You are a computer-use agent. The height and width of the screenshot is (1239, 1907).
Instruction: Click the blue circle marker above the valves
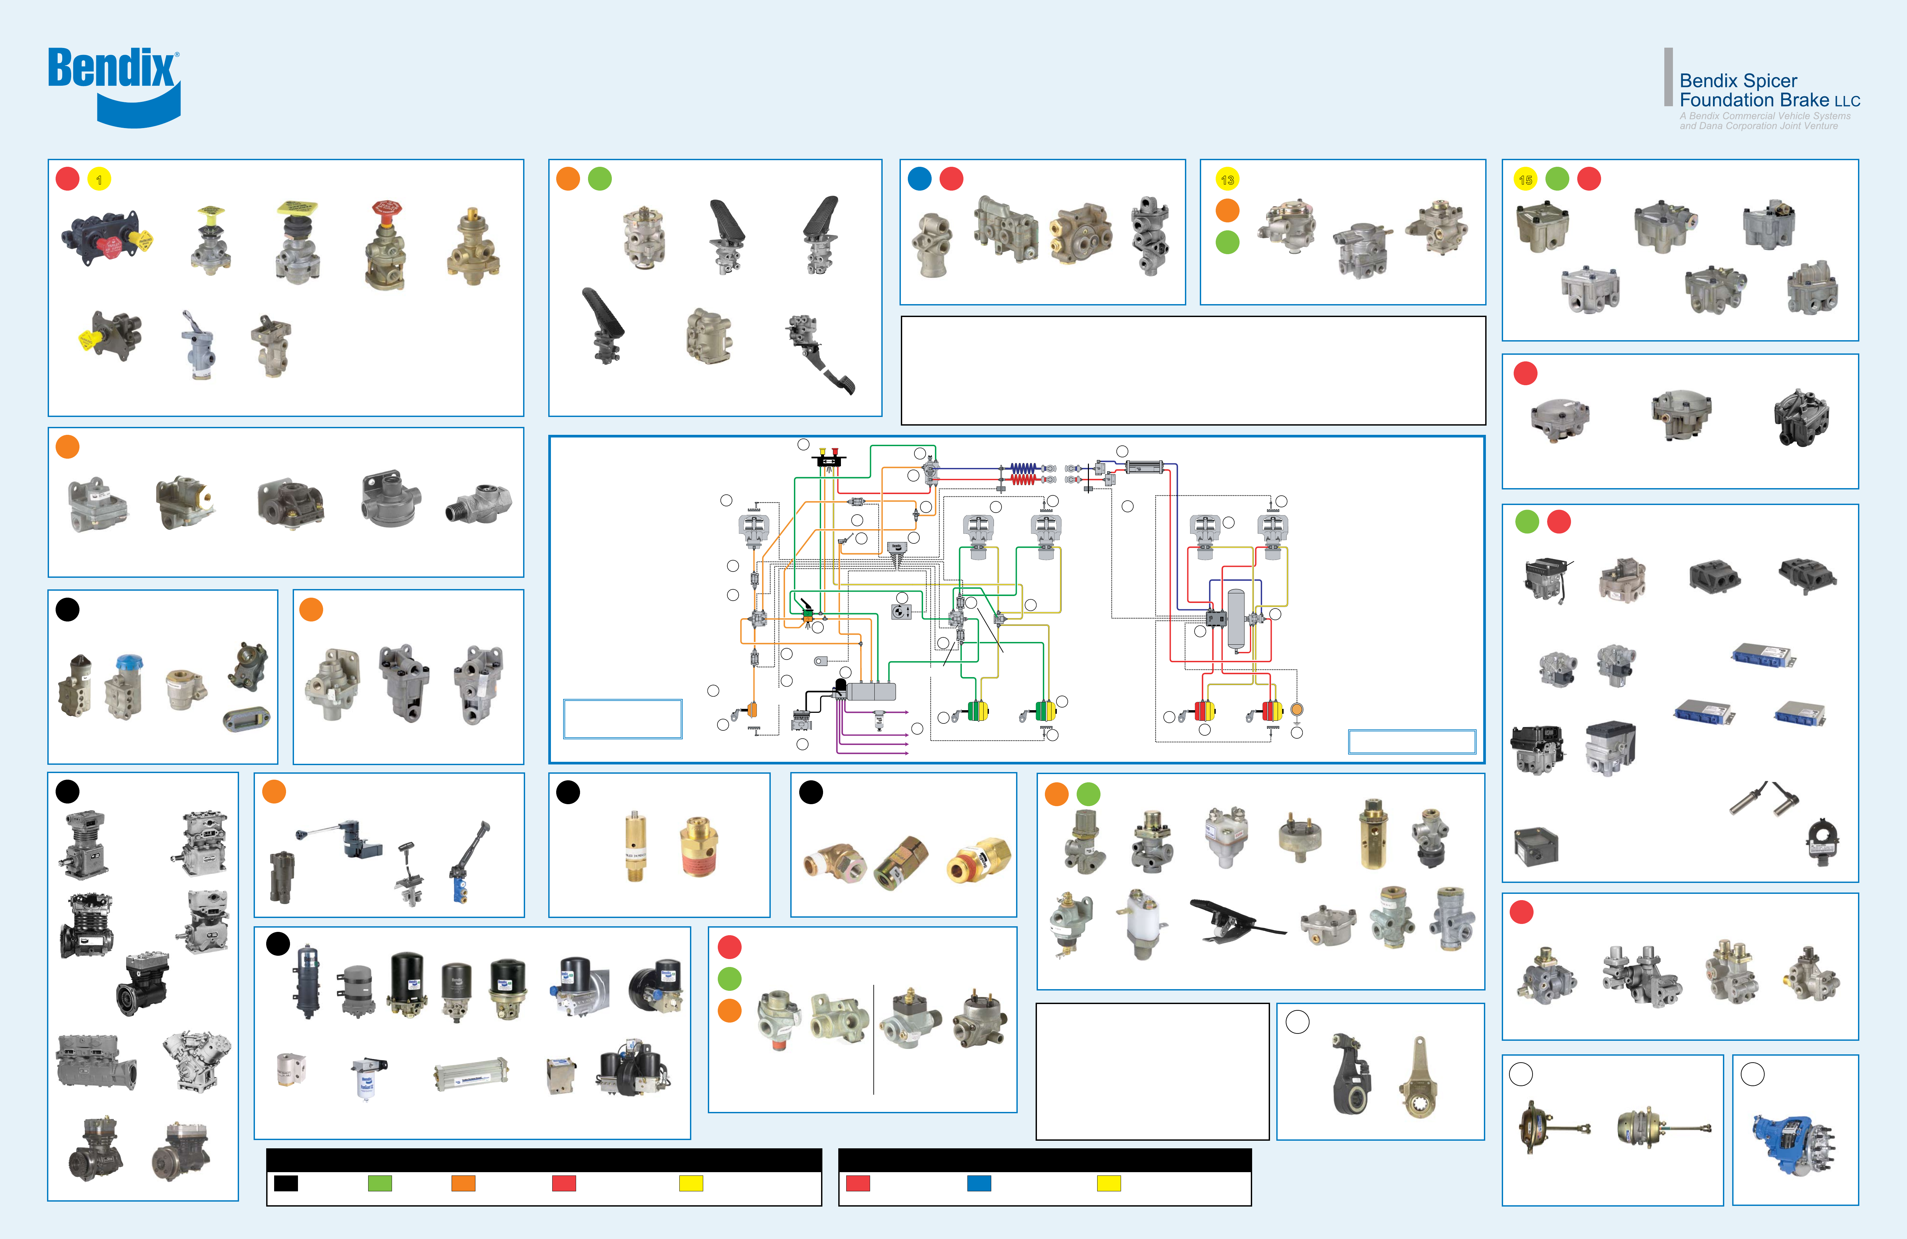[x=919, y=179]
